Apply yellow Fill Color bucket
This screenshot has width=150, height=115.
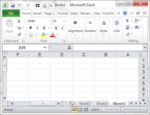click(x=43, y=35)
